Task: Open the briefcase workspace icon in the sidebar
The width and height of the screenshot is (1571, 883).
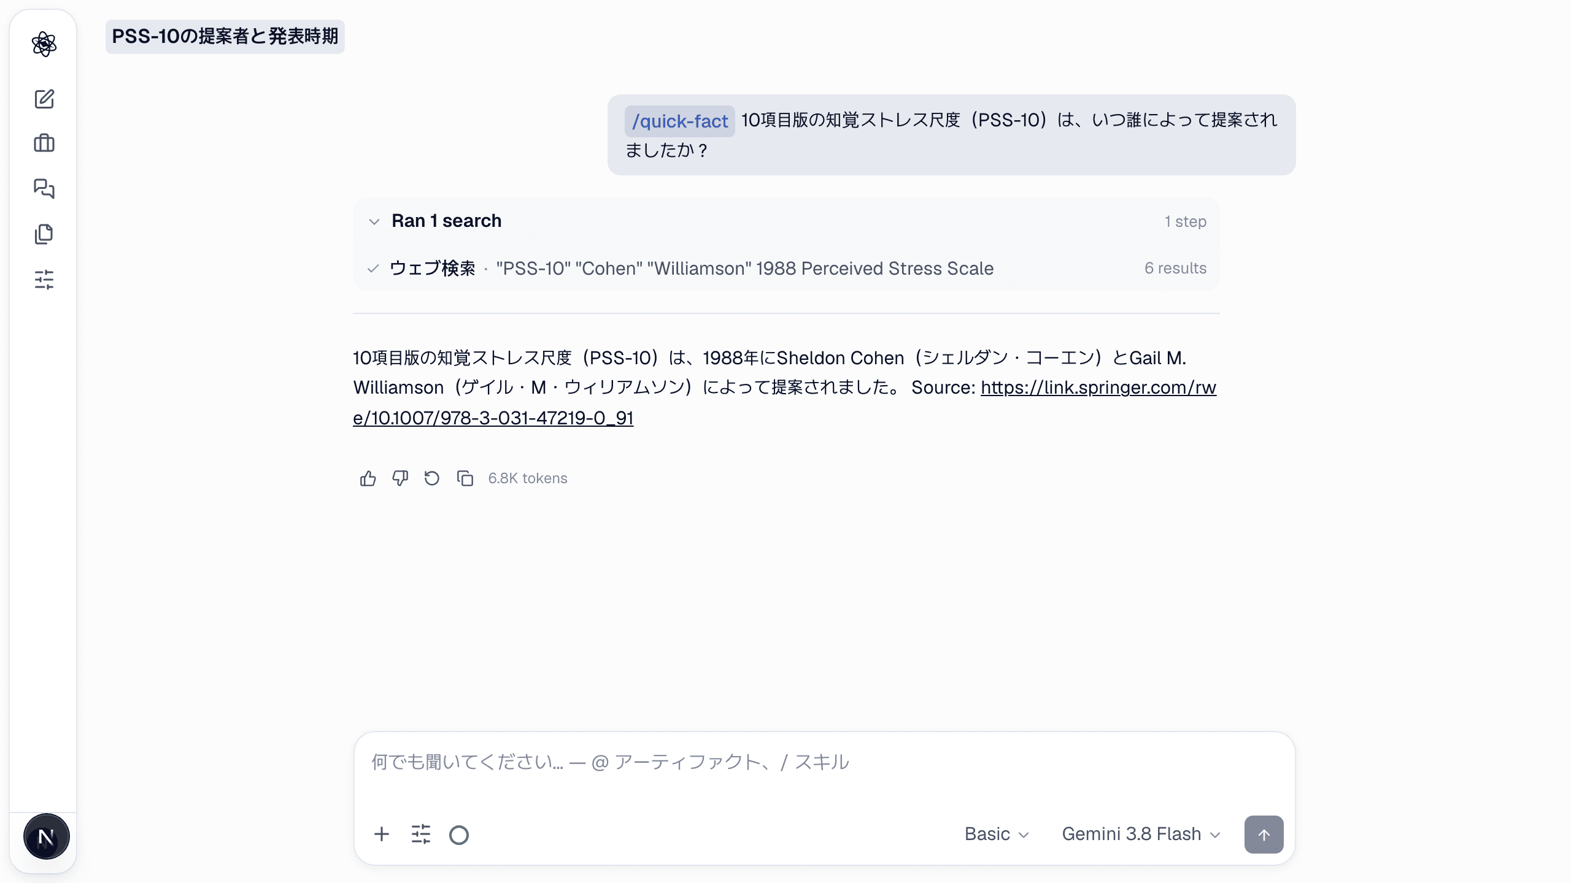Action: 44,143
